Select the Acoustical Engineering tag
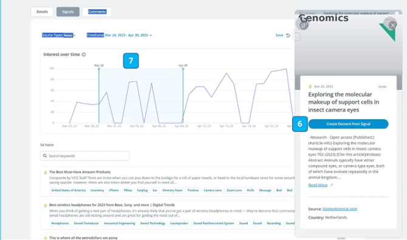The width and height of the screenshot is (407, 240). click(x=120, y=223)
